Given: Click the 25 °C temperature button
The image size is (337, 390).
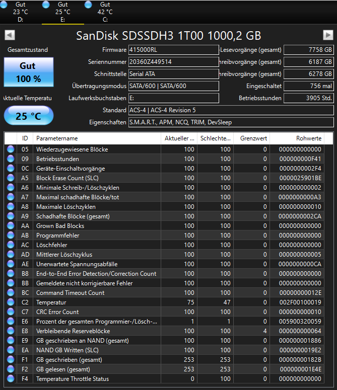Looking at the screenshot, I should pyautogui.click(x=29, y=116).
